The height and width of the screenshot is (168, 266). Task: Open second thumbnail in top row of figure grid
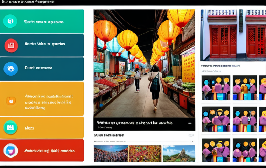[x=245, y=88]
